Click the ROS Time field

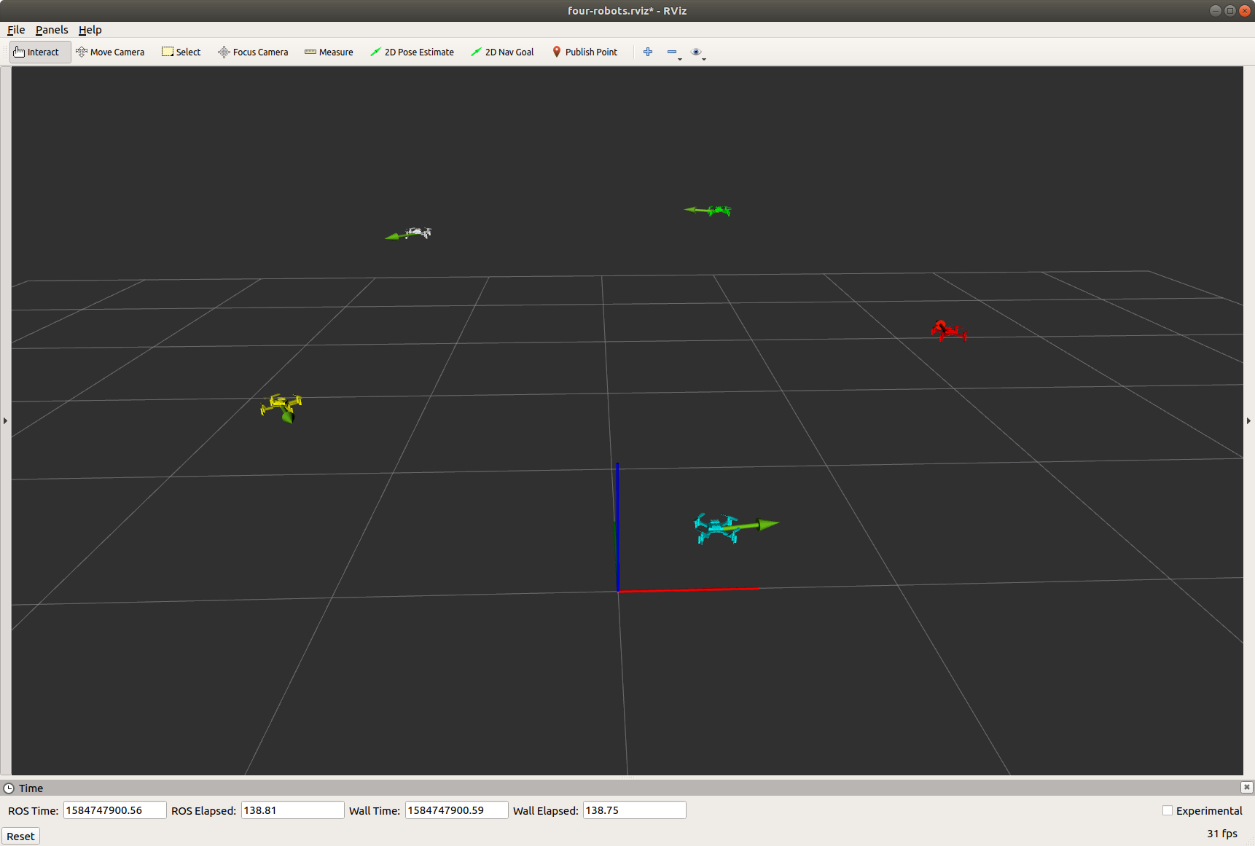(x=115, y=810)
